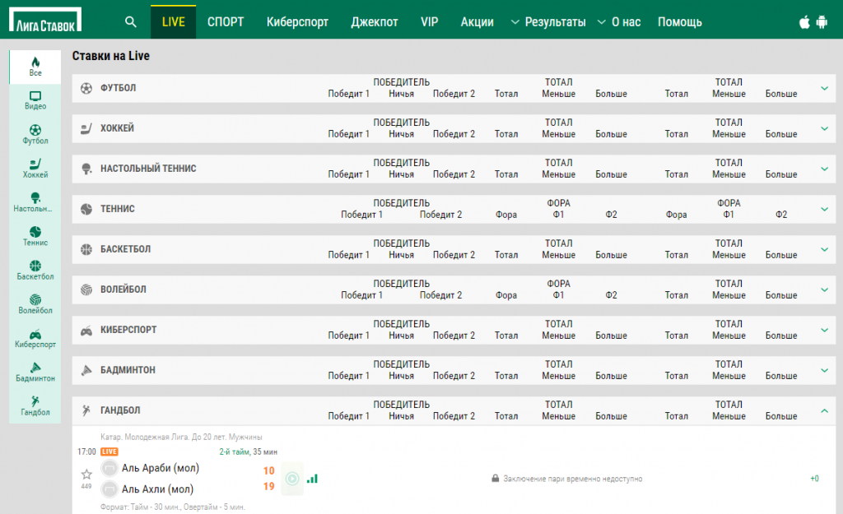Play the live match video stream

[291, 478]
